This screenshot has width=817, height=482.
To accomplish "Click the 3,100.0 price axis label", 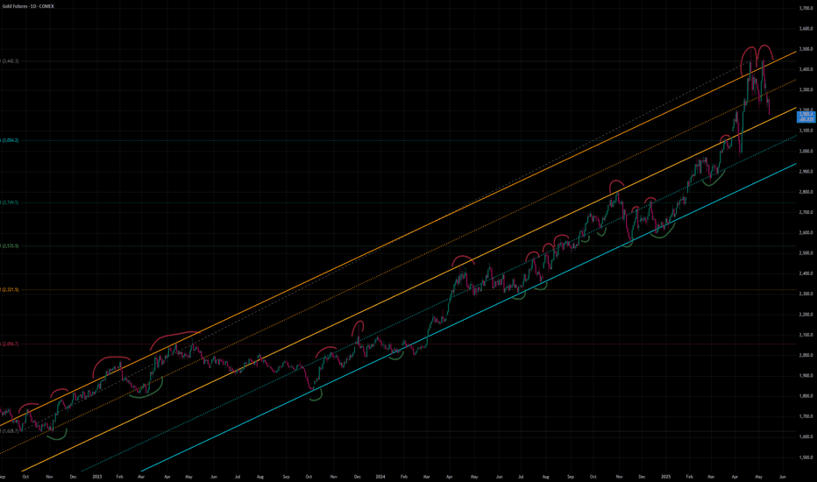I will pyautogui.click(x=806, y=131).
